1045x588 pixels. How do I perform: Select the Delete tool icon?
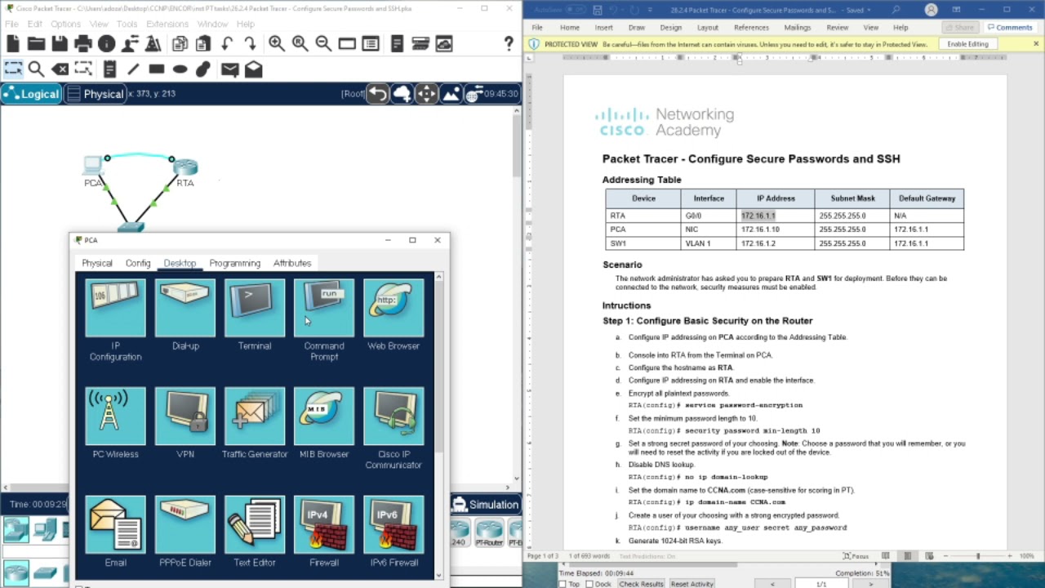pyautogui.click(x=60, y=69)
